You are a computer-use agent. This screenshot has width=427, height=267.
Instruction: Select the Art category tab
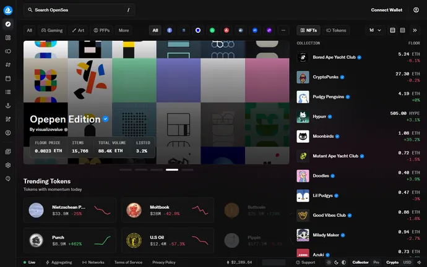point(78,30)
